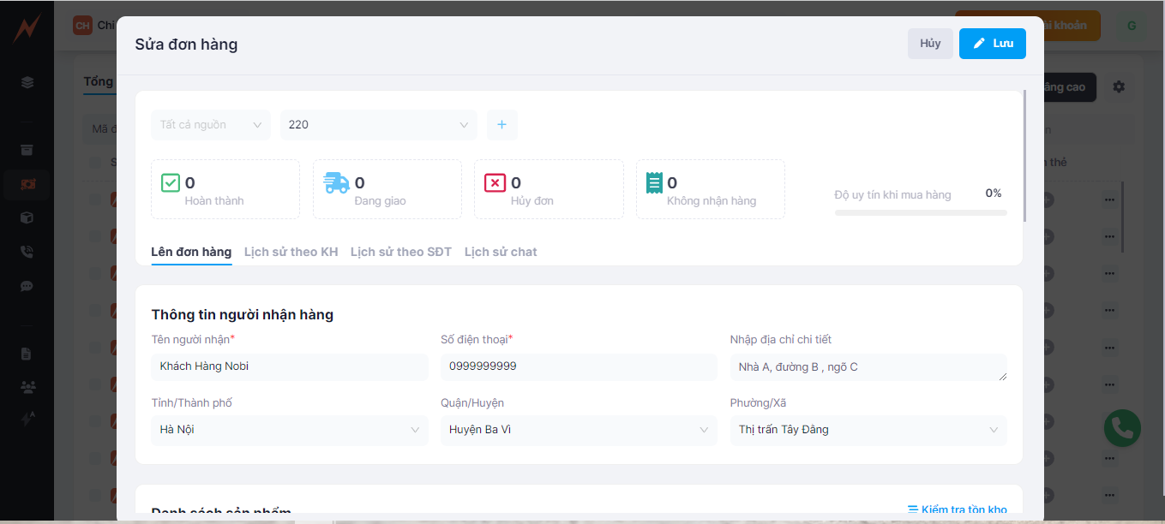Click the layers icon in left sidebar

(x=27, y=83)
